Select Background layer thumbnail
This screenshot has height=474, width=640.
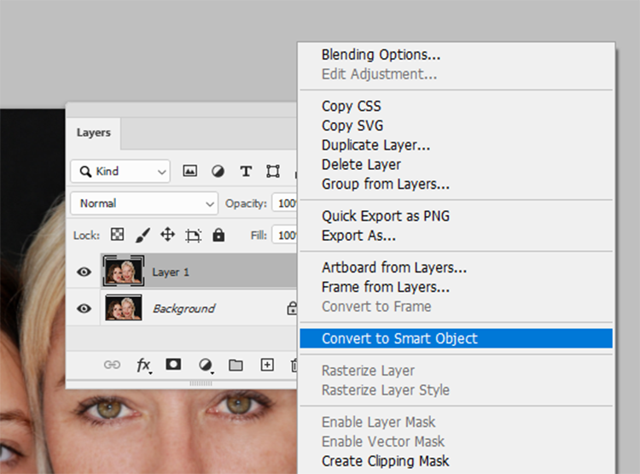pyautogui.click(x=123, y=307)
